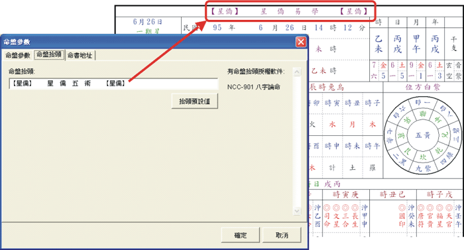Click the 時寅庚 column header

(345, 194)
